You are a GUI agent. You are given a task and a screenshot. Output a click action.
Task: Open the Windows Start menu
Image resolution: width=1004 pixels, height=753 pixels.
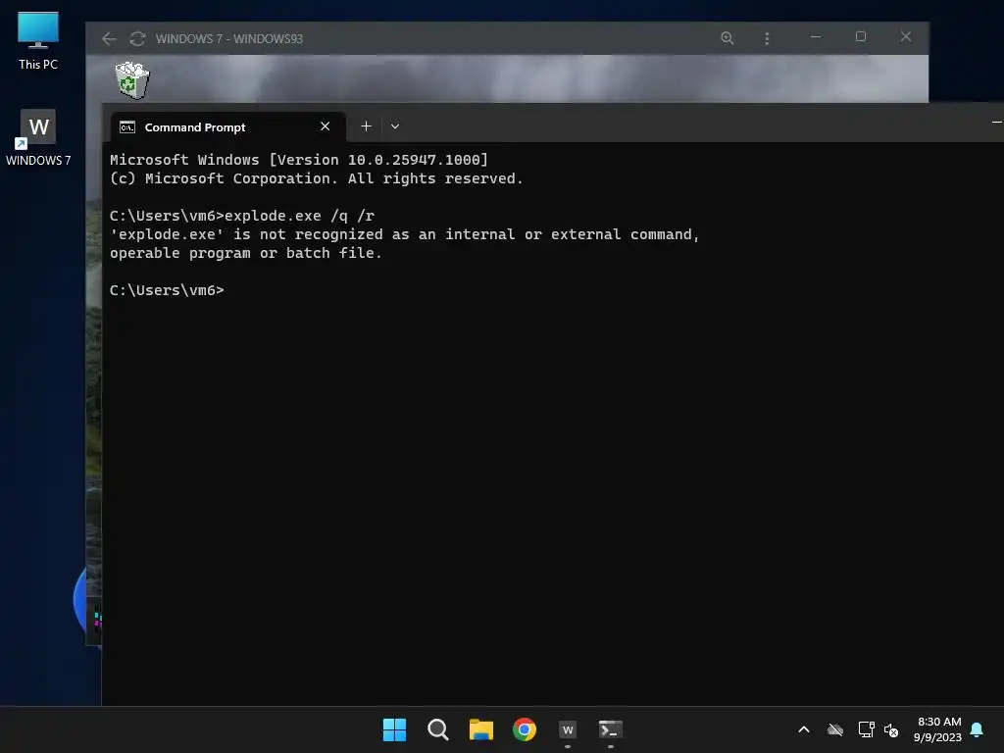point(394,729)
